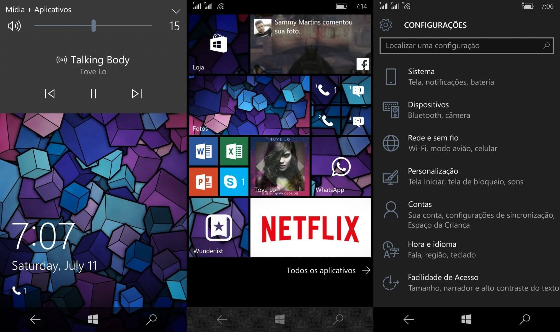Tap the back arrow on lock screen

pyautogui.click(x=35, y=319)
